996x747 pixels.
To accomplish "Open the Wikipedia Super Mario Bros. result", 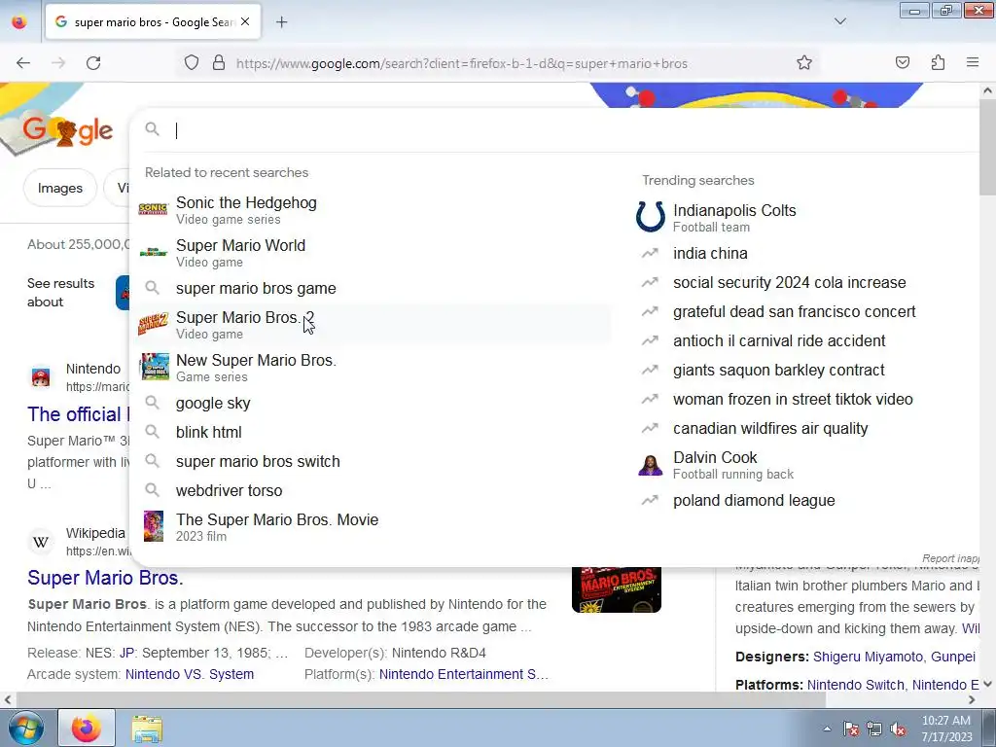I will pyautogui.click(x=105, y=578).
